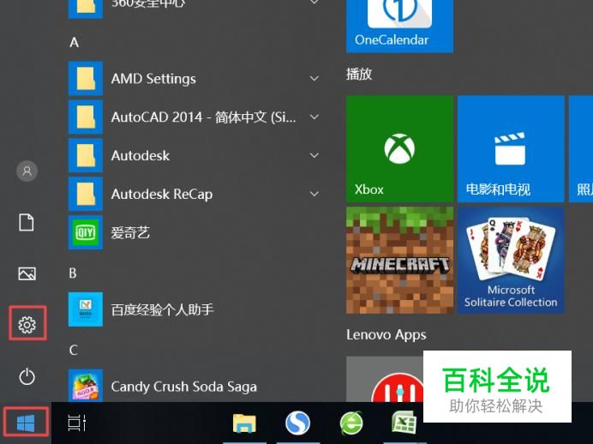Screen dimensions: 593x444
Task: Click the iQIYI green app icon
Action: tap(86, 232)
